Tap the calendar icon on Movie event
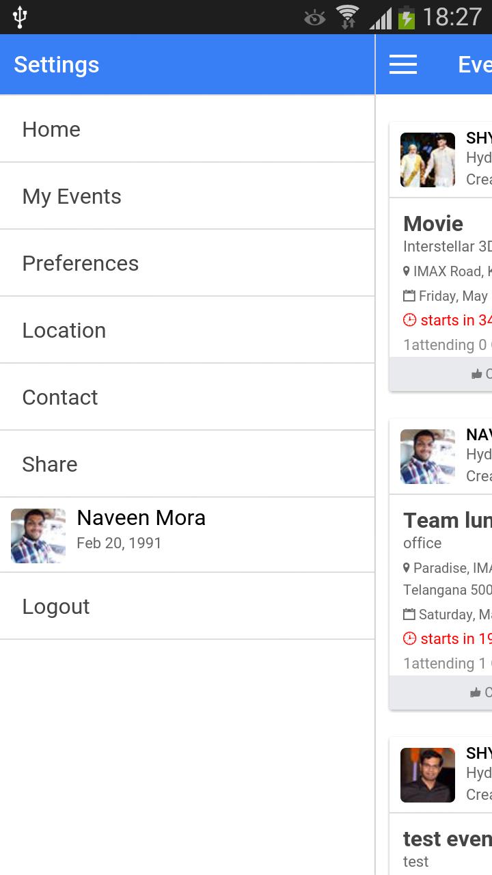The width and height of the screenshot is (492, 875). tap(409, 296)
